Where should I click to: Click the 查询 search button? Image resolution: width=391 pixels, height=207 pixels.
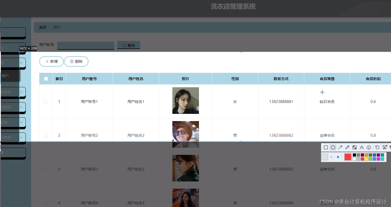128,45
